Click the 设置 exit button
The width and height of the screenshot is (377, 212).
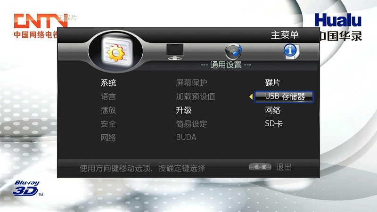(x=260, y=167)
